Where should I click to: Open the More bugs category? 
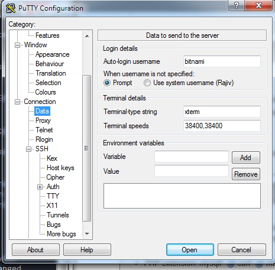[62, 234]
